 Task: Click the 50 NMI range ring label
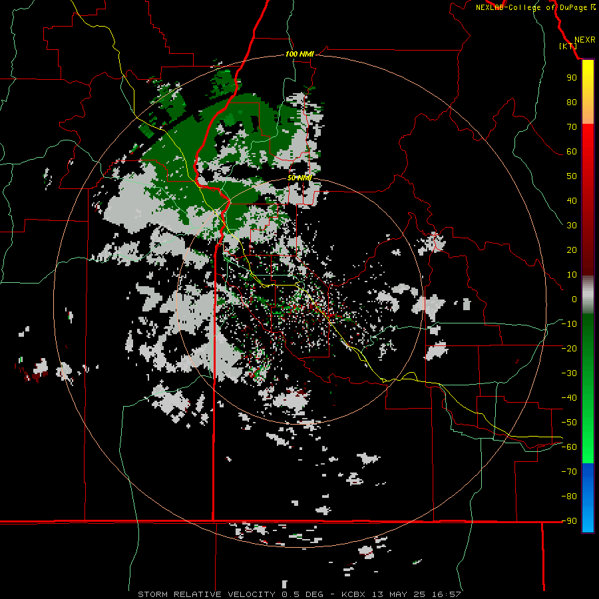299,178
